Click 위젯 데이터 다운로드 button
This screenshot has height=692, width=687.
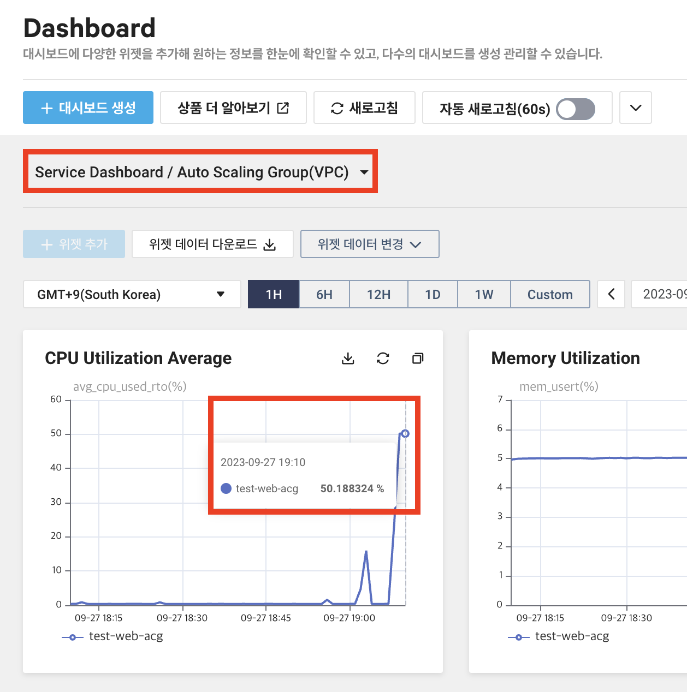(212, 244)
